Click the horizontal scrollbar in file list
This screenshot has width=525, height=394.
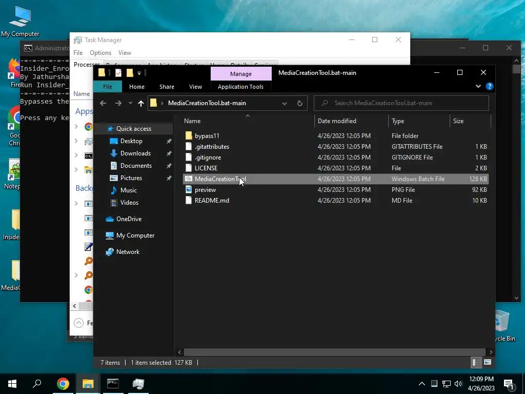coord(334,352)
